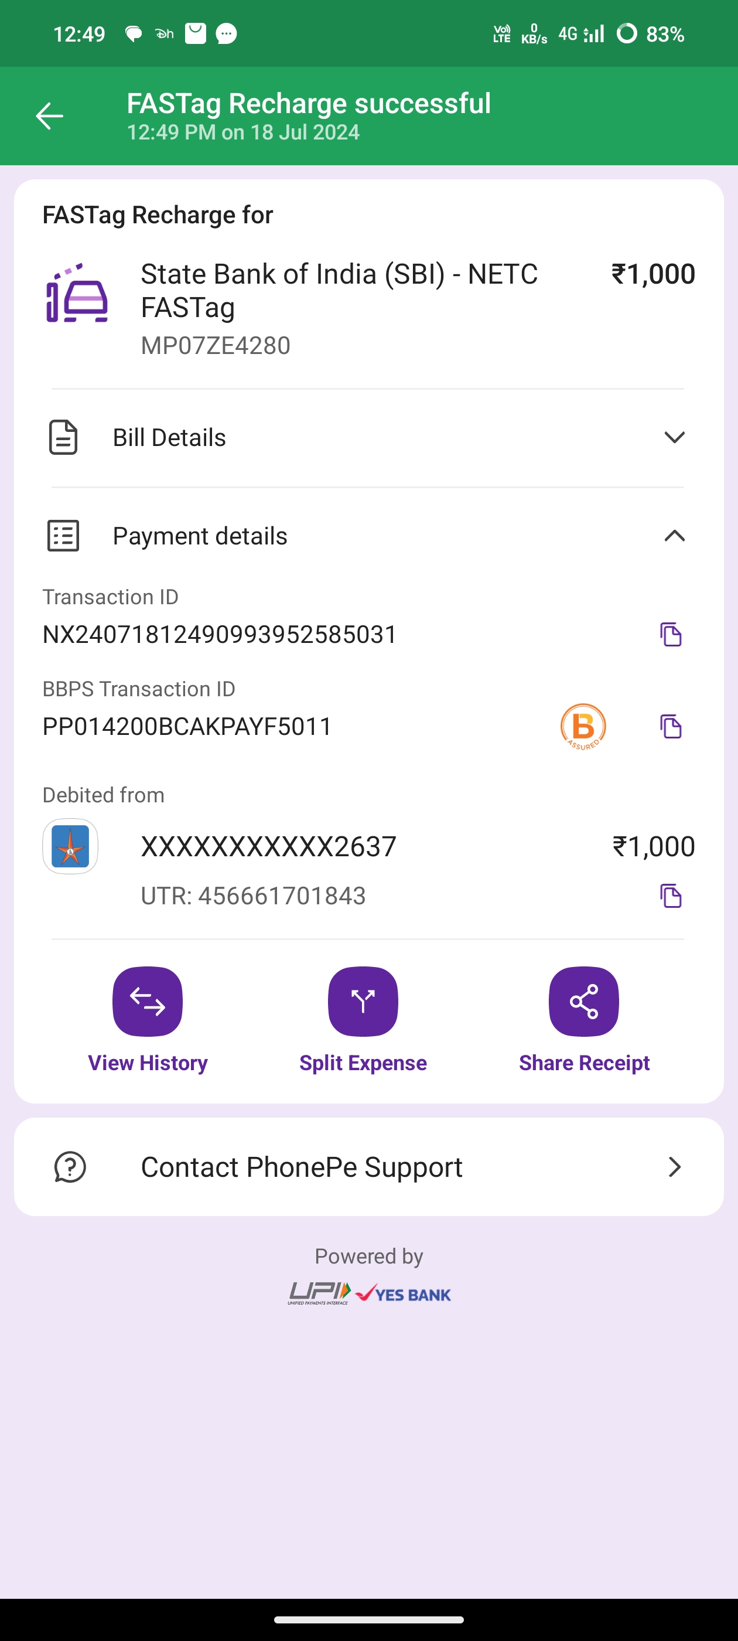Expand the Bill Details section

674,437
